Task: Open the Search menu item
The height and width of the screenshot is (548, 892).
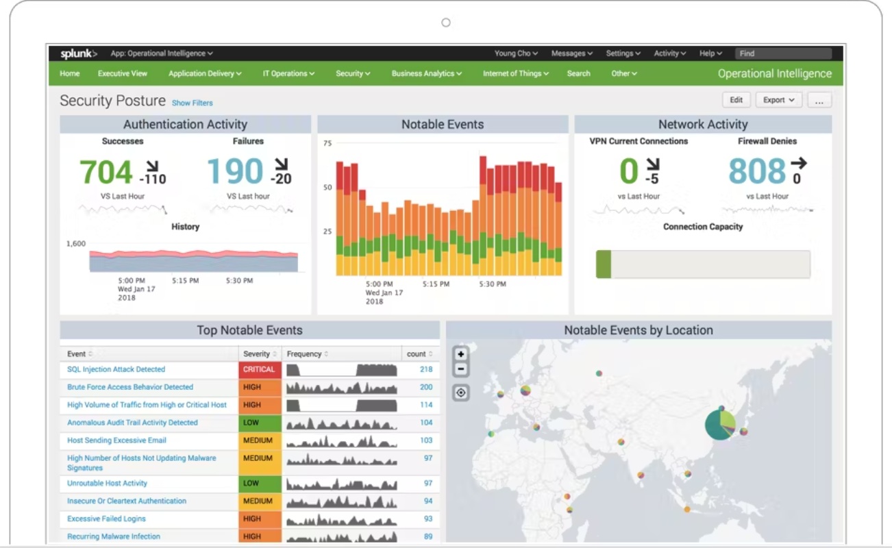Action: point(578,73)
